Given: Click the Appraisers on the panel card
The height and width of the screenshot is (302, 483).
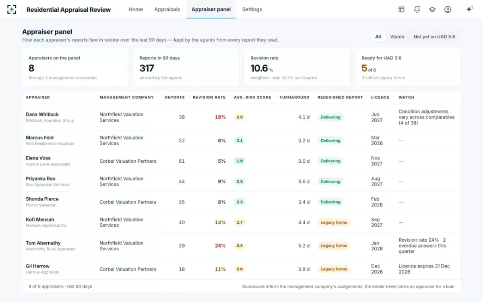Looking at the screenshot, I should 75,68.
